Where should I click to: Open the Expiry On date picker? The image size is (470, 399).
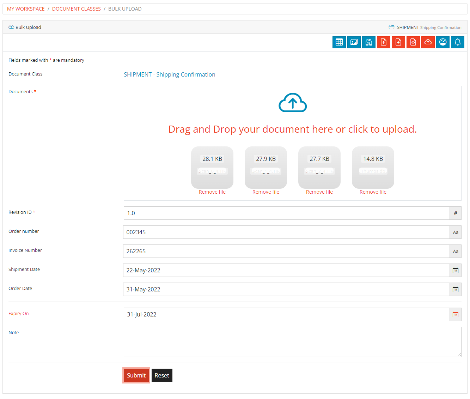(455, 314)
